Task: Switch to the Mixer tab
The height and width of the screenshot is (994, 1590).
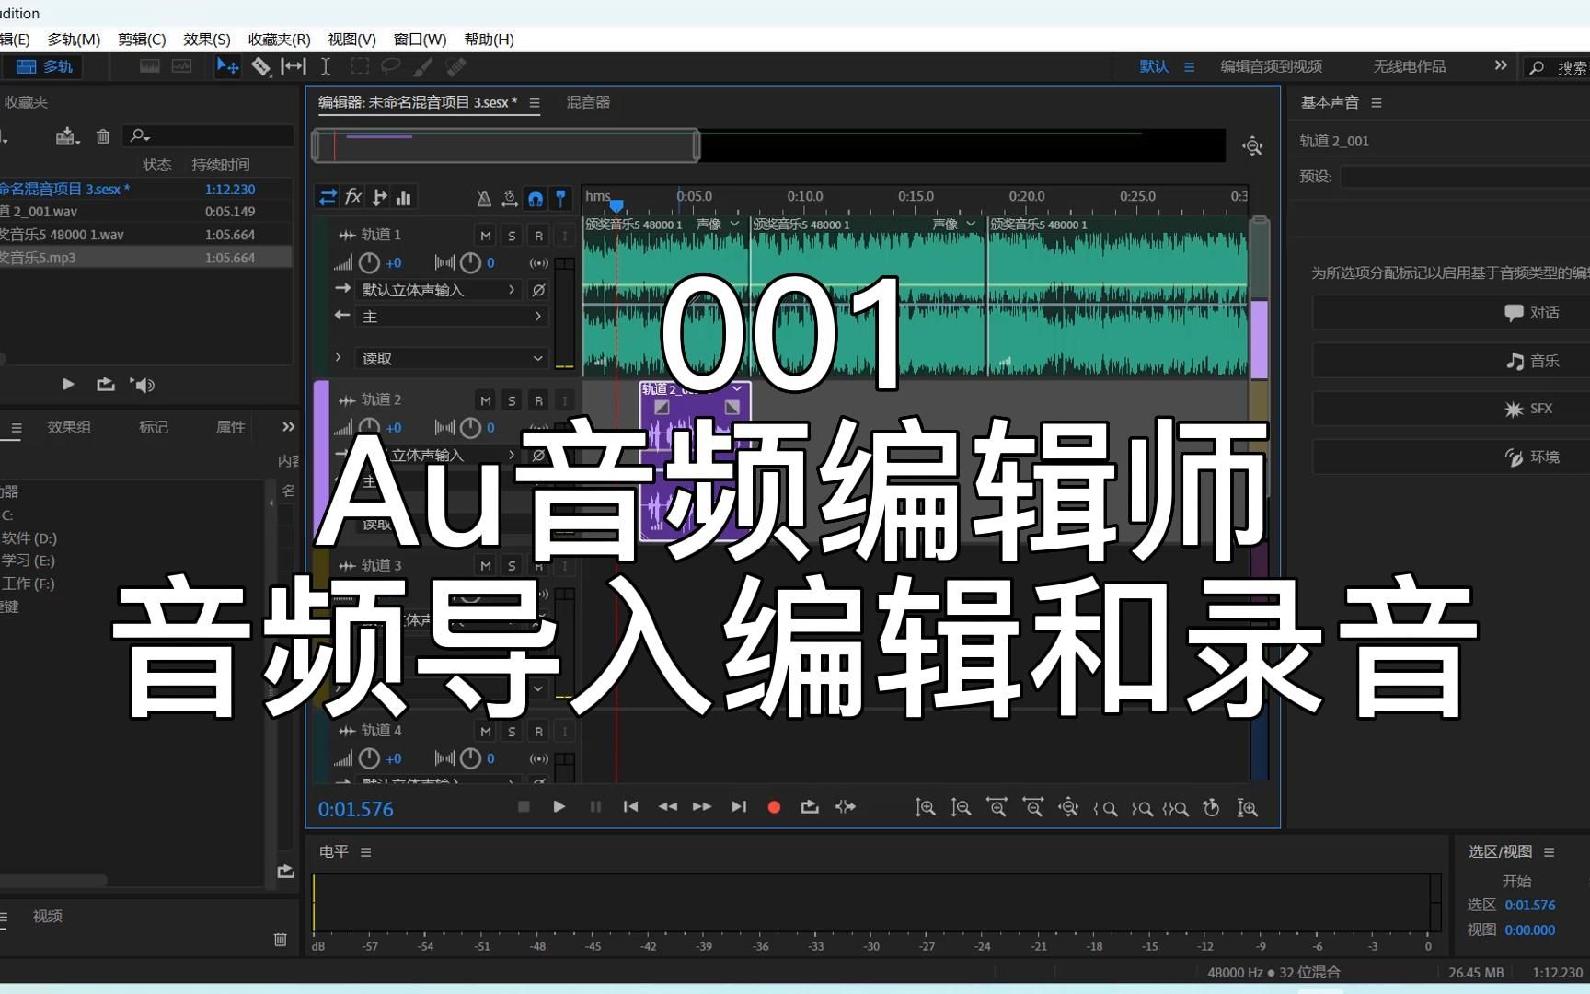Action: [588, 102]
